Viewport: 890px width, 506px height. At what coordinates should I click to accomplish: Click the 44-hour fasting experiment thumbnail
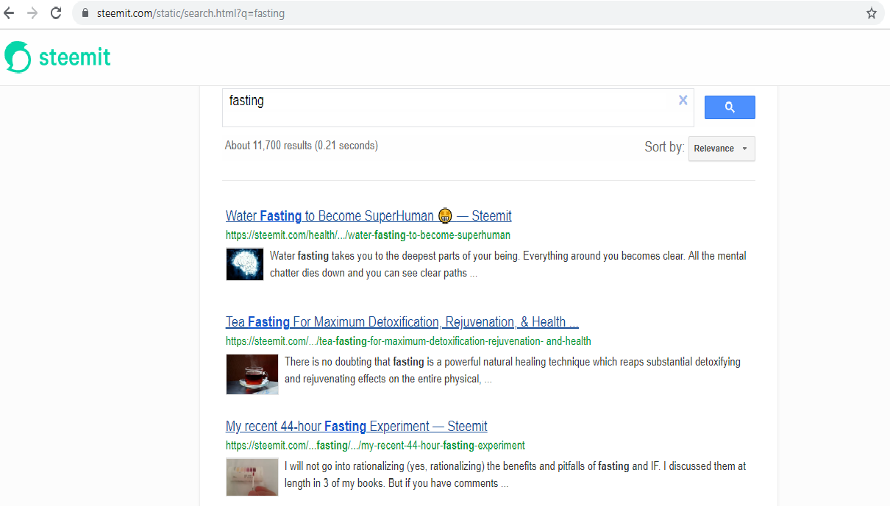252,477
